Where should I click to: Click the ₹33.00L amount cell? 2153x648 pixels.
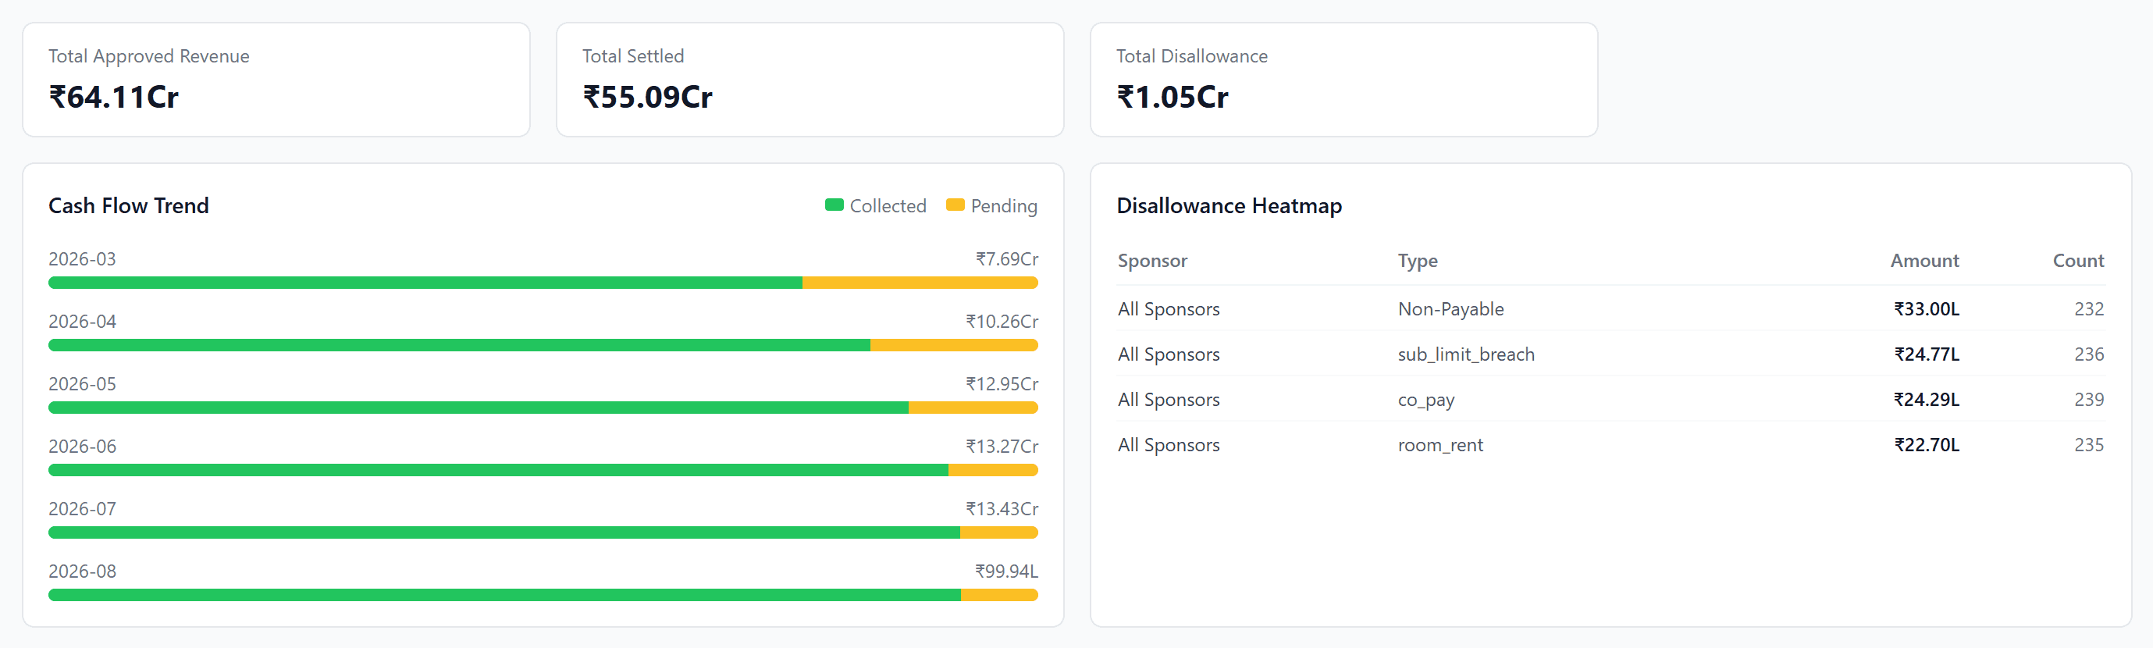click(1927, 309)
